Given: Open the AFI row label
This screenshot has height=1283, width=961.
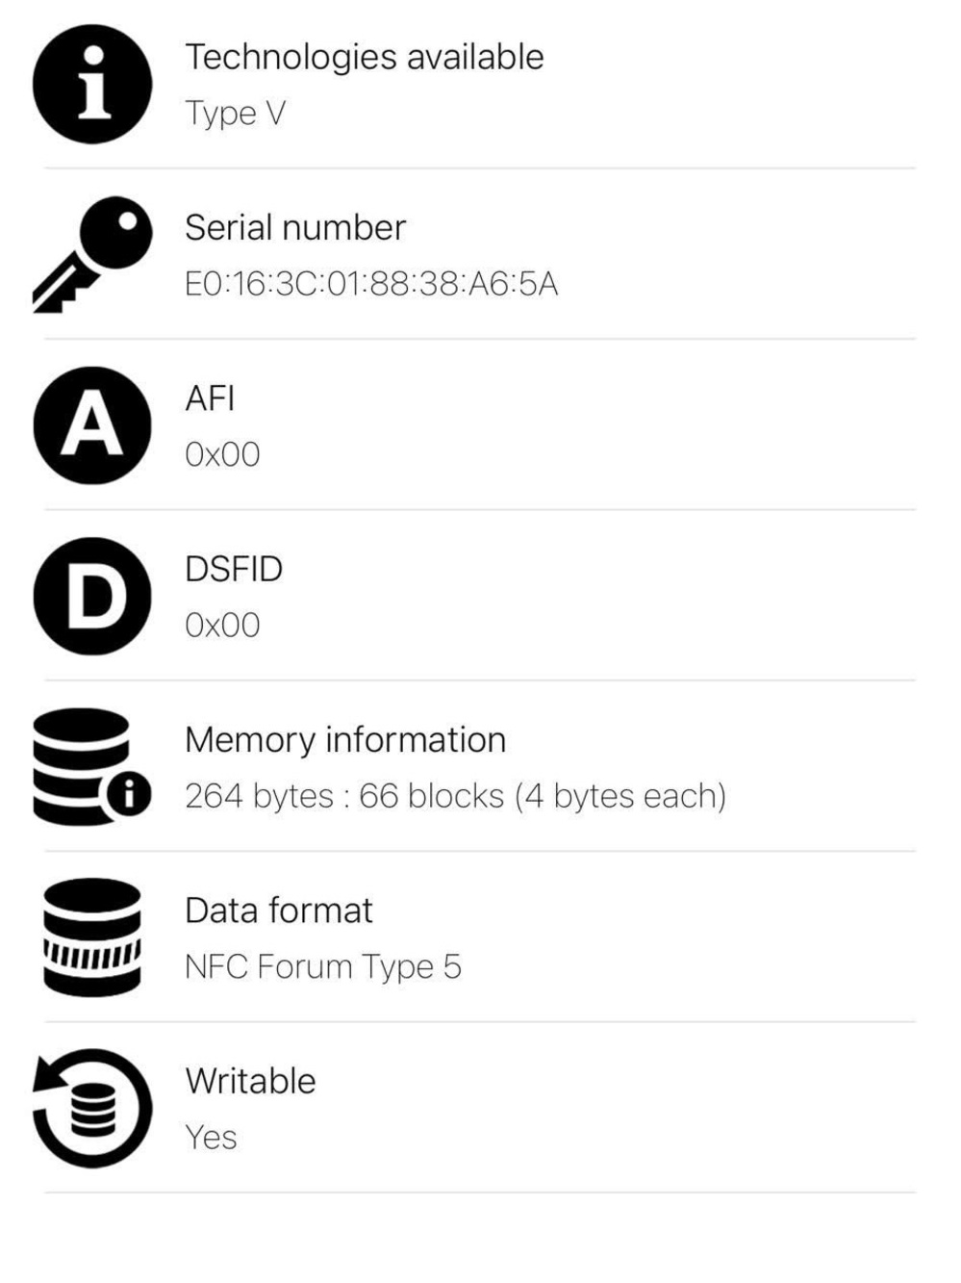Looking at the screenshot, I should [x=210, y=398].
